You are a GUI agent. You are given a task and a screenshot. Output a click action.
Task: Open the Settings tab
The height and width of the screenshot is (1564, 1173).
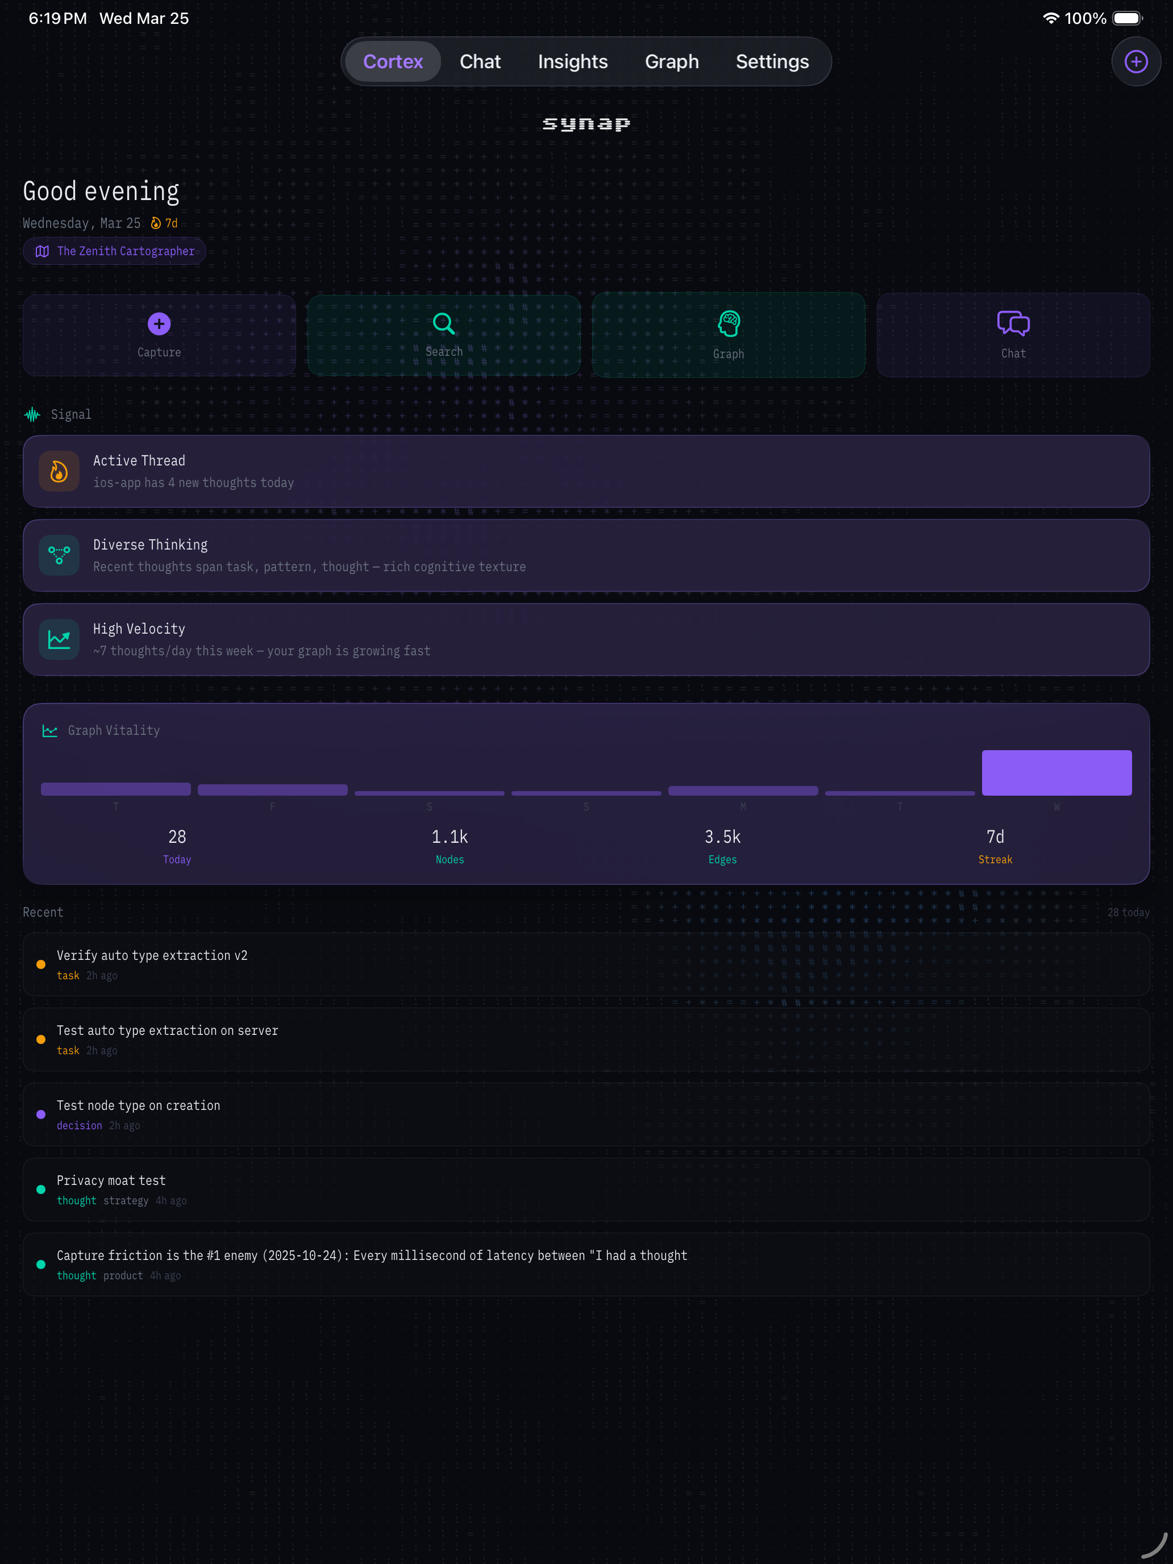[772, 61]
